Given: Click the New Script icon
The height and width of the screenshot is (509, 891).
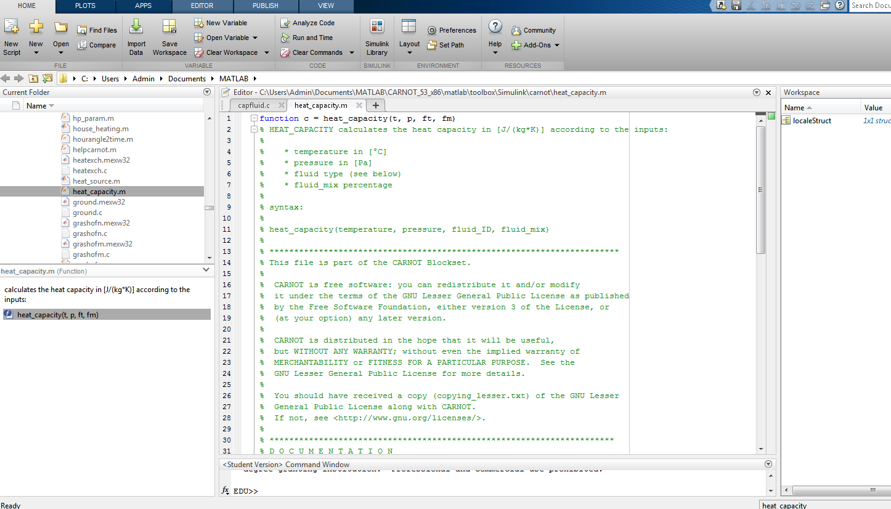Looking at the screenshot, I should [11, 28].
